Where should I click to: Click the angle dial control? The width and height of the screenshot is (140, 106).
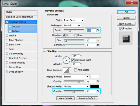coord(66,60)
